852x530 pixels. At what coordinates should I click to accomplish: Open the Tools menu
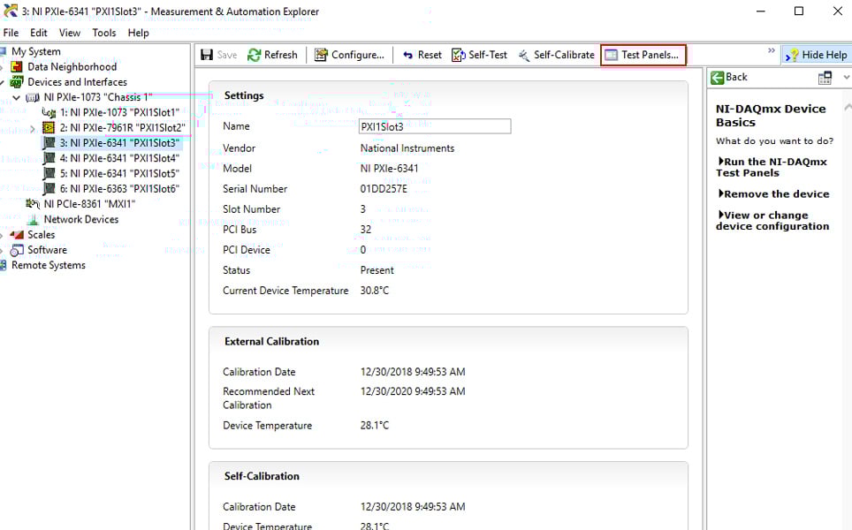point(104,33)
